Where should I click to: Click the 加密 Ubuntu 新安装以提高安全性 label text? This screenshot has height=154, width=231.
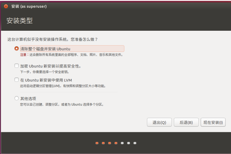tap(51, 66)
